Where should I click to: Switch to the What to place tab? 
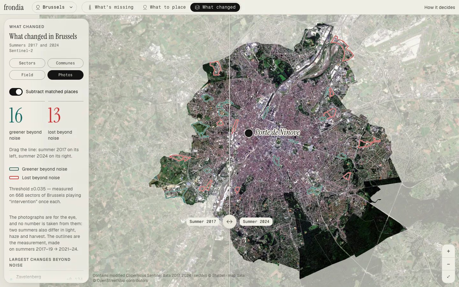tap(164, 7)
